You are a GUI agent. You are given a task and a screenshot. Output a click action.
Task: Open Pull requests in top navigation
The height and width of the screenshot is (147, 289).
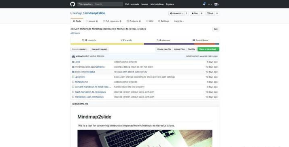(132, 4)
